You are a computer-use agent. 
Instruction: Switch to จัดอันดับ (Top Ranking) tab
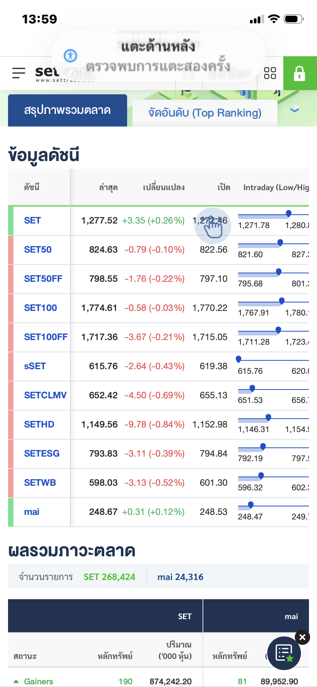205,113
